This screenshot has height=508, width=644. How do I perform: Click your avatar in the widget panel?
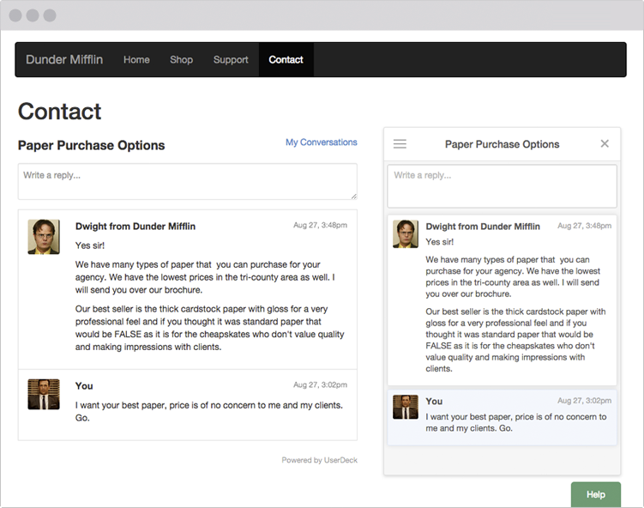tap(406, 407)
